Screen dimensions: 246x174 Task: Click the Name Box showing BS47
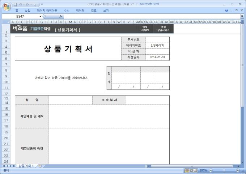point(20,16)
